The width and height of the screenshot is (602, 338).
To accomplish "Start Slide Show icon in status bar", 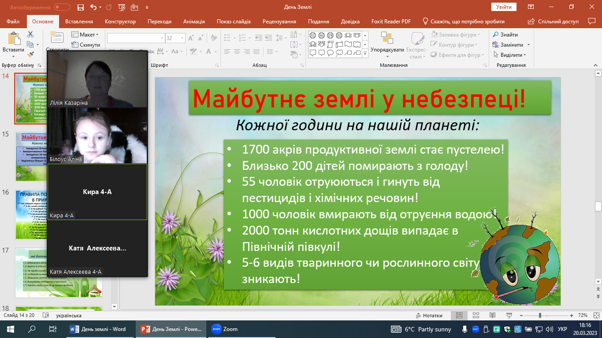I will click(509, 316).
